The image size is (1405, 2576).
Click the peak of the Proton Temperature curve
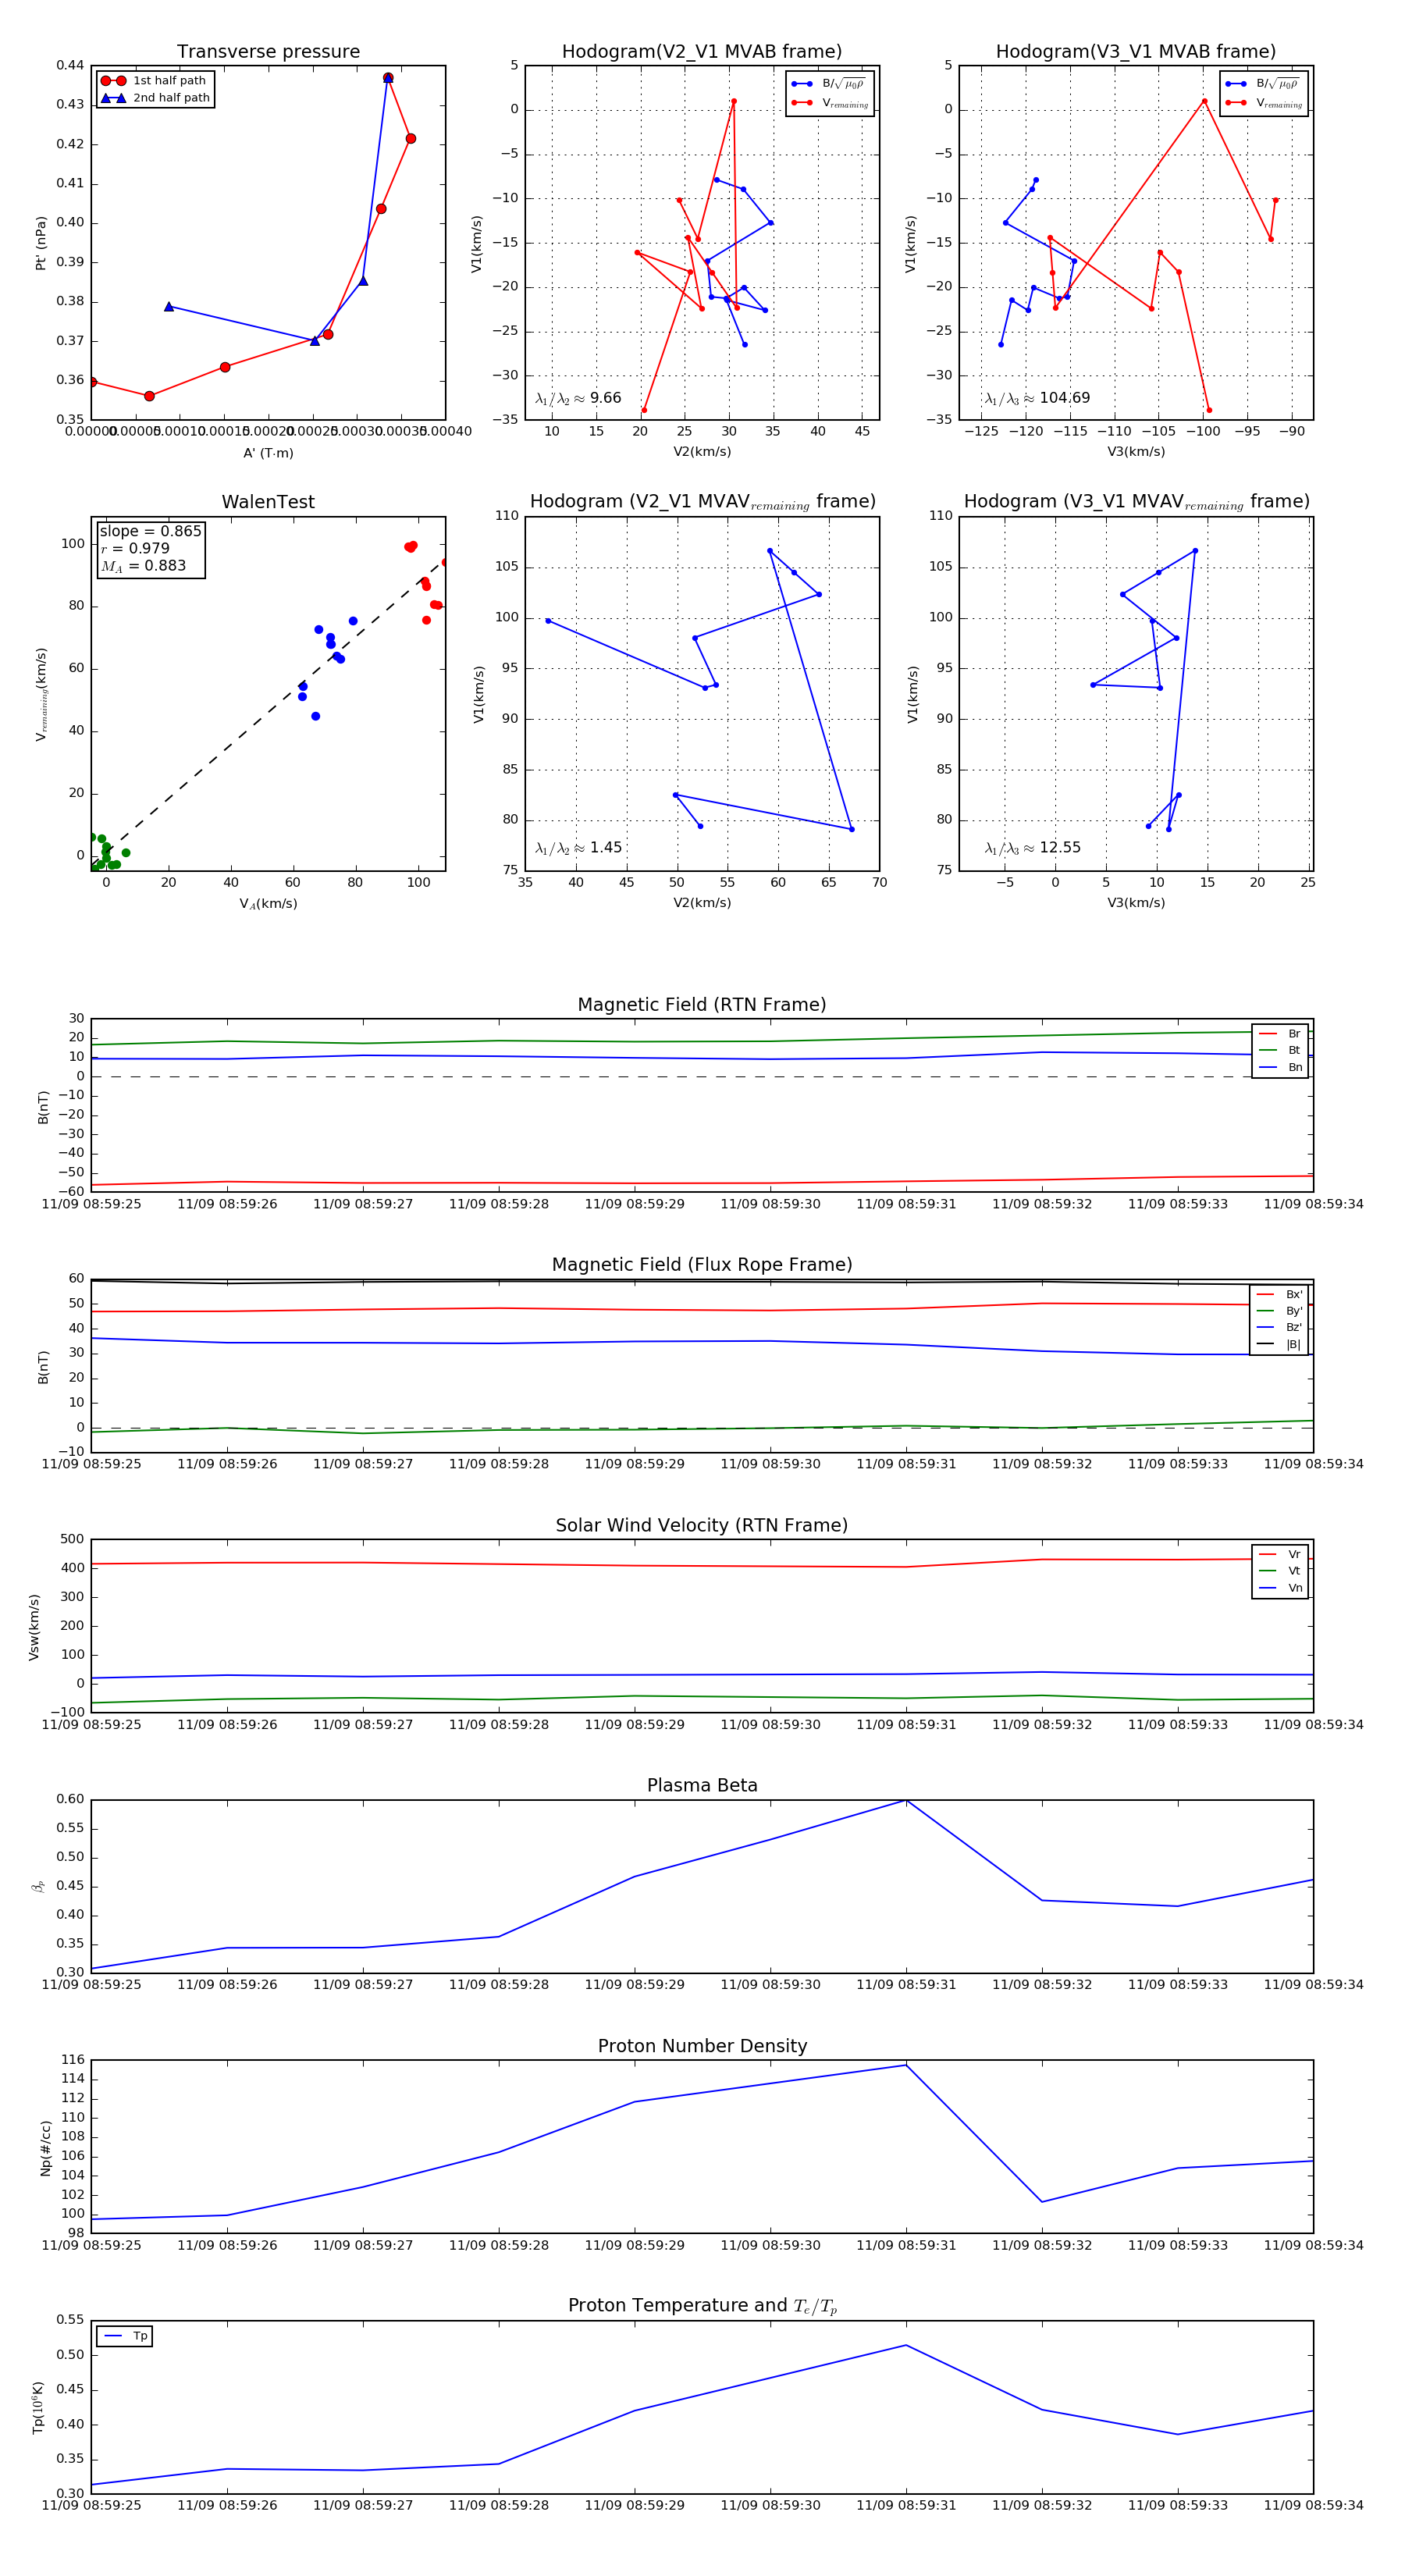click(x=906, y=2345)
